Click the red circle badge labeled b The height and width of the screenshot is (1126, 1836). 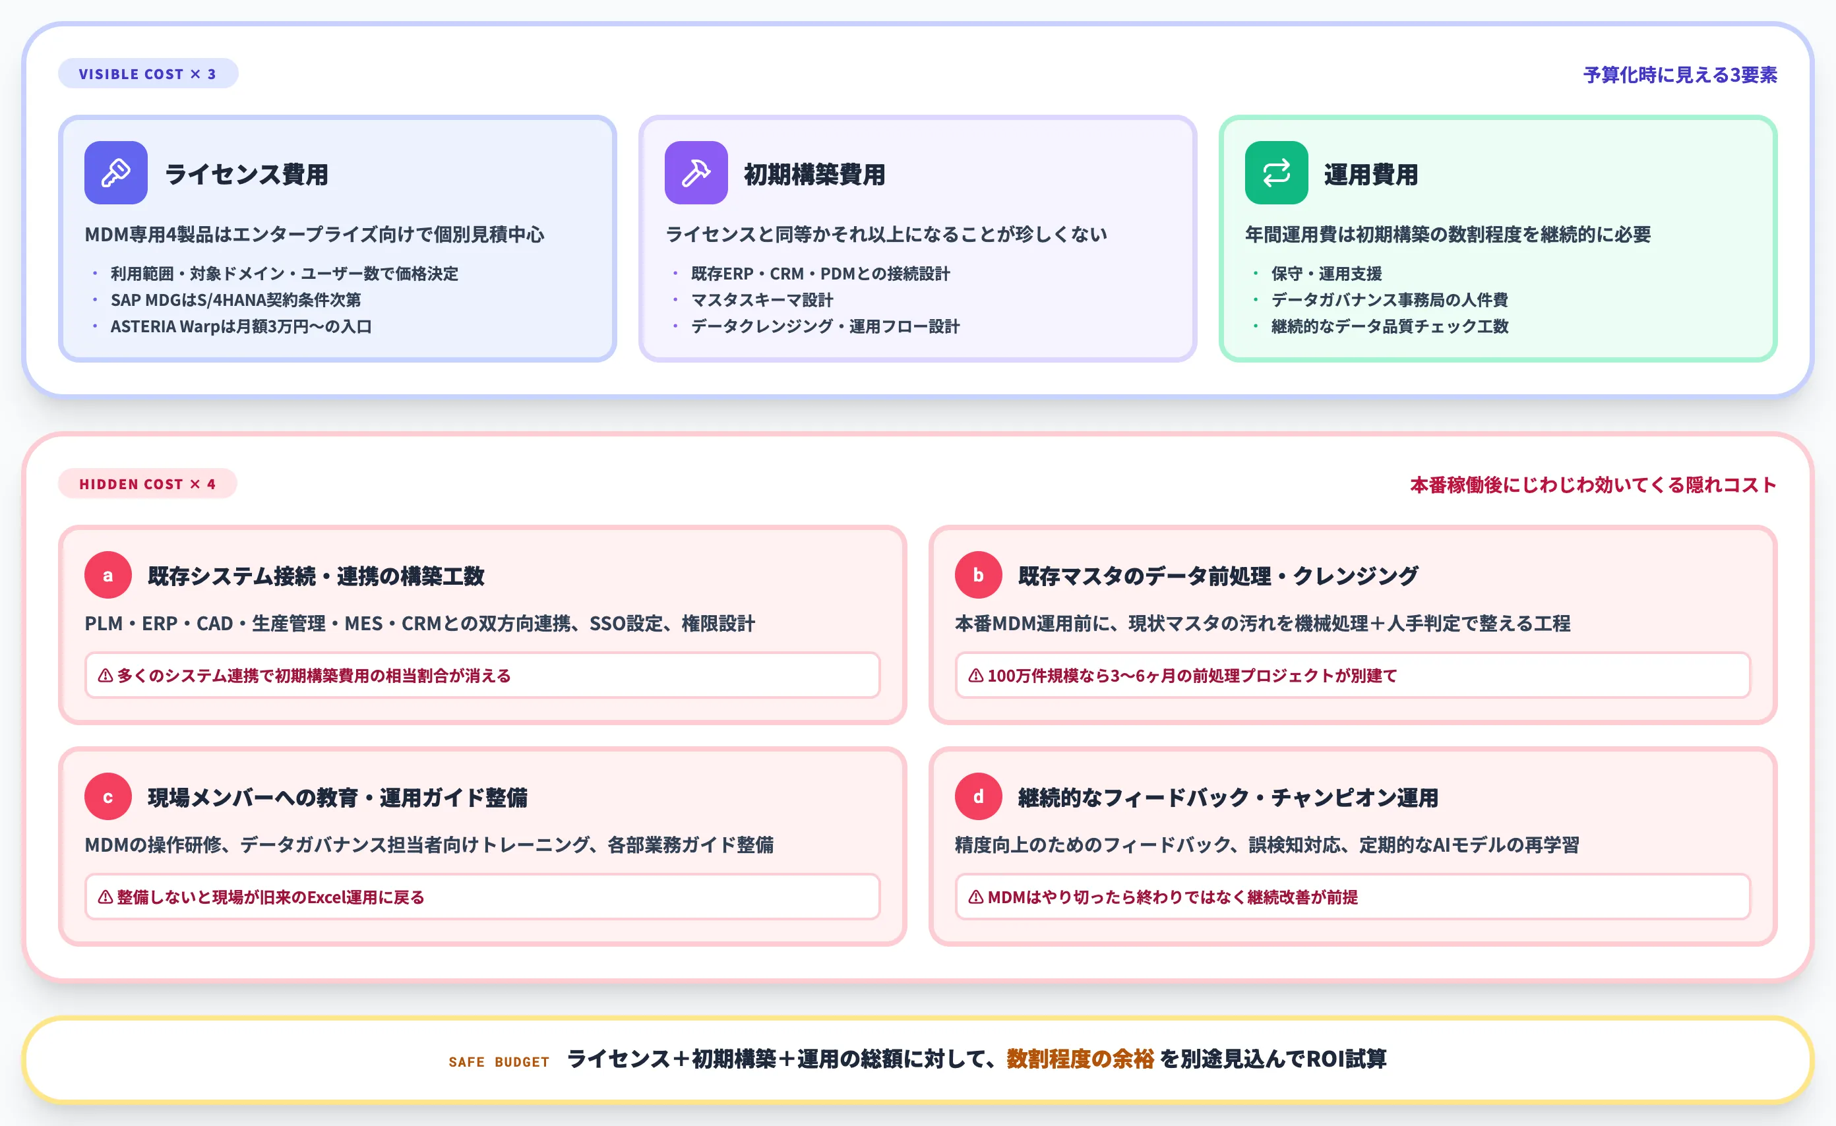click(979, 575)
